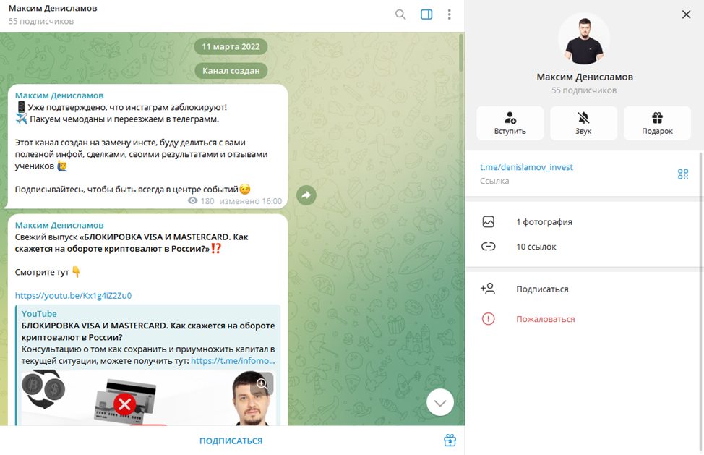Mute channel with the Звук button
This screenshot has height=455, width=704.
(583, 123)
